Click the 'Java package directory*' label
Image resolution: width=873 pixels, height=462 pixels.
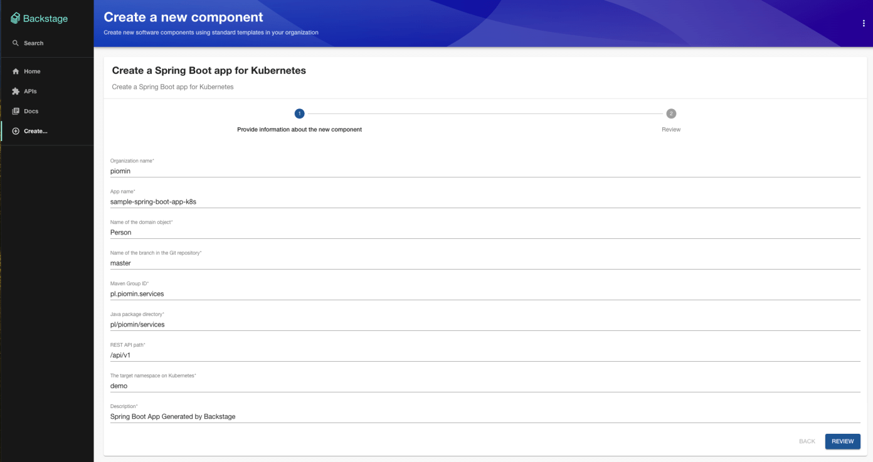(x=137, y=315)
